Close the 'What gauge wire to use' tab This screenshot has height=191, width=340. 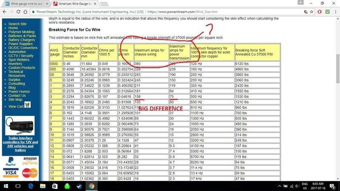[x=47, y=4]
